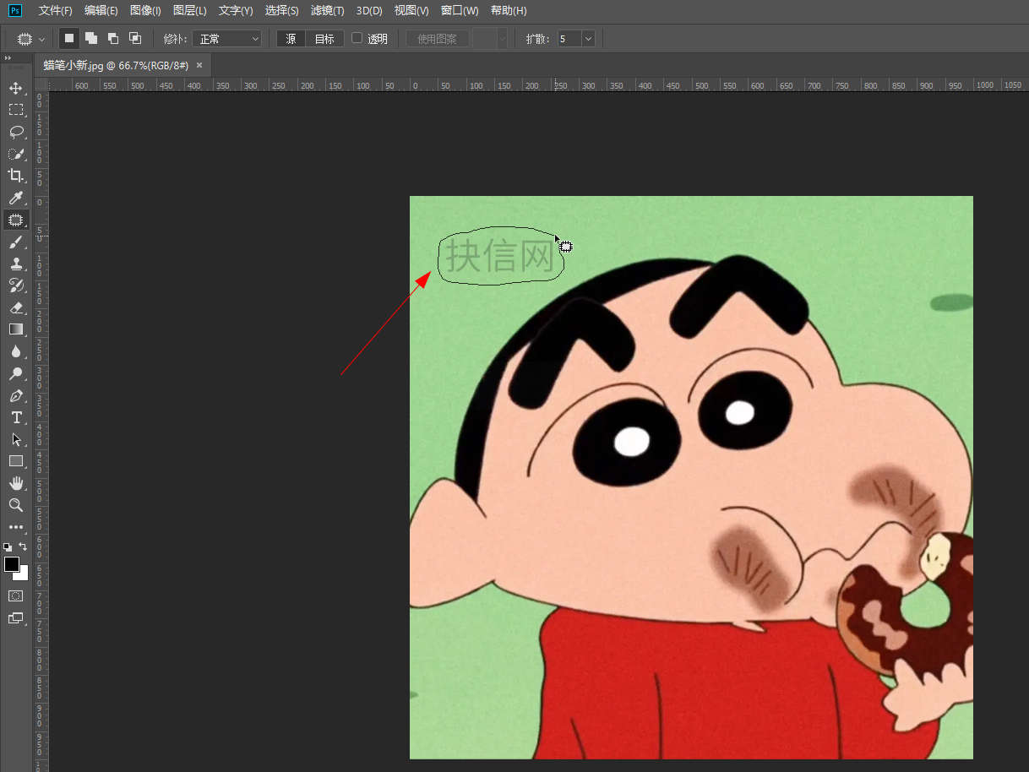1029x772 pixels.
Task: Activate the Eraser tool
Action: [x=15, y=307]
